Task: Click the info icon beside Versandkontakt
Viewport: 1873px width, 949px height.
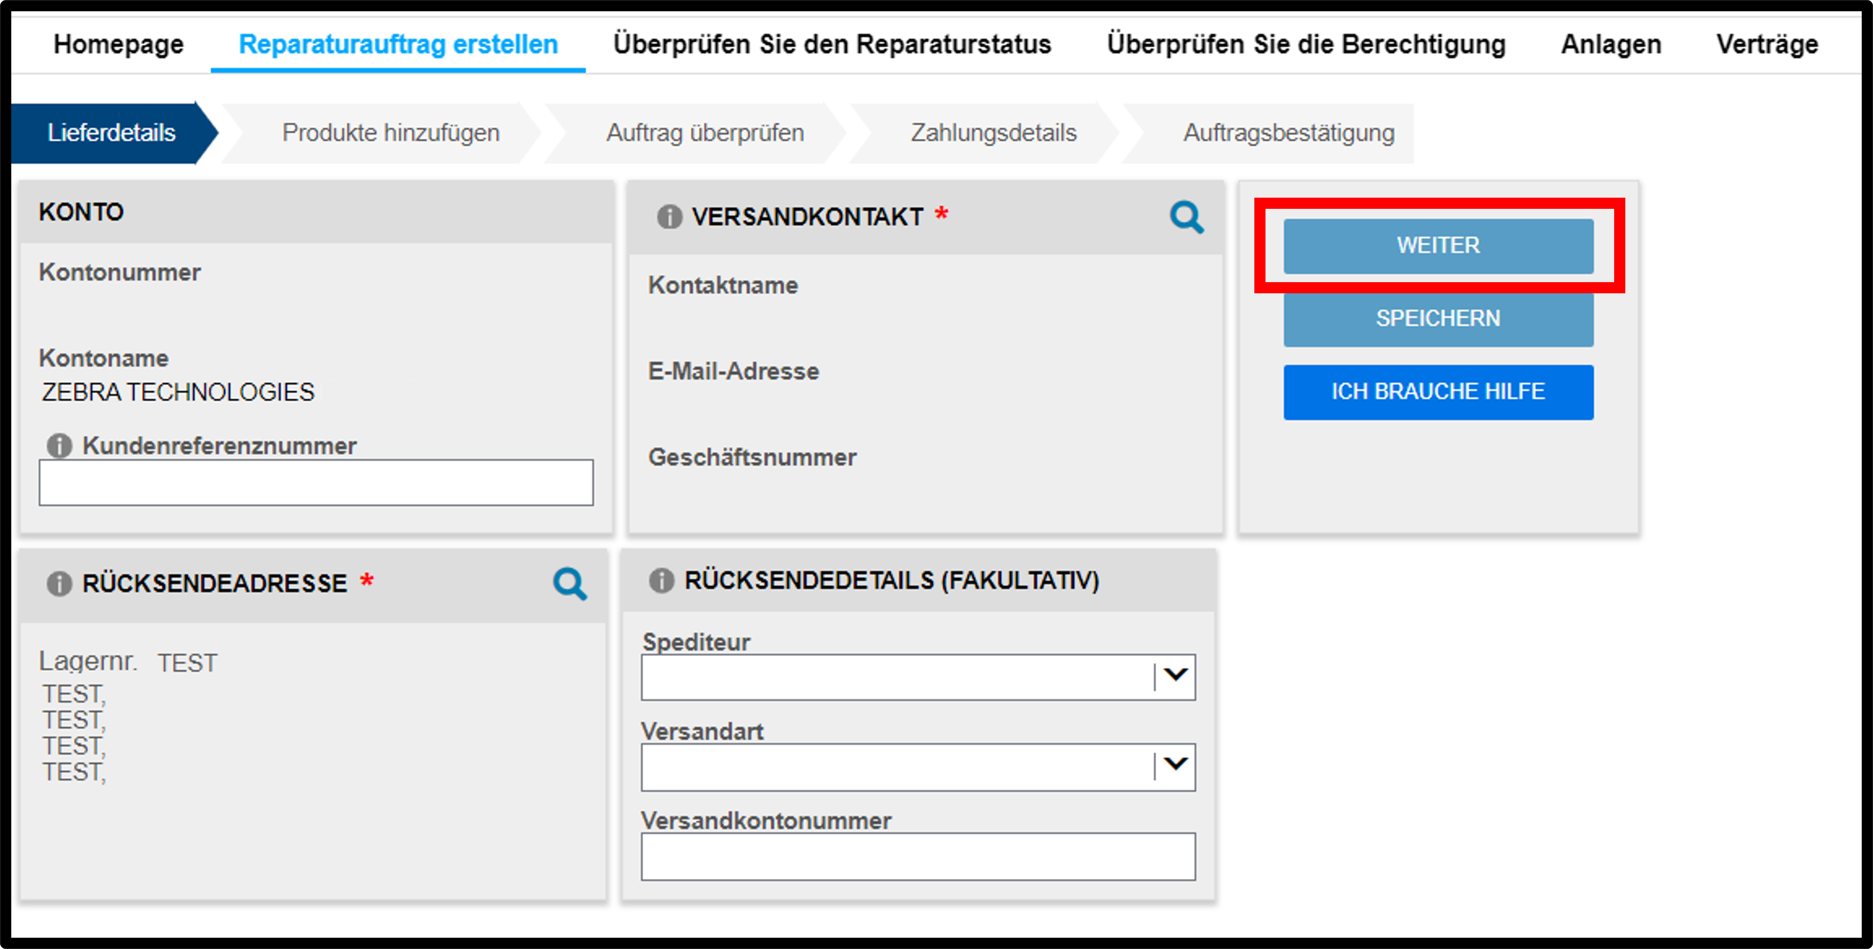Action: pos(670,217)
